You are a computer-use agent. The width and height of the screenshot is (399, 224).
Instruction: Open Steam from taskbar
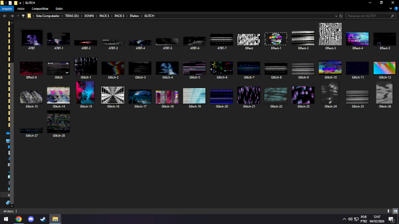(x=43, y=219)
